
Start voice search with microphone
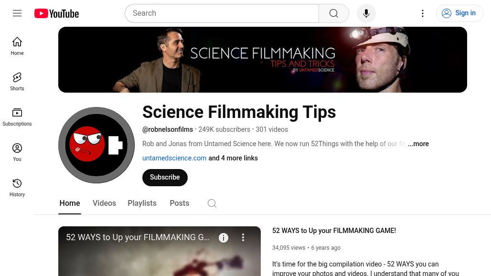(x=366, y=13)
